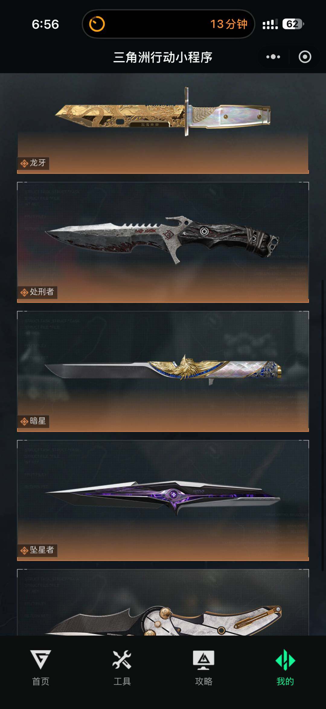Image resolution: width=326 pixels, height=709 pixels.
Task: Tap the battery indicator showing 62
Action: [293, 24]
